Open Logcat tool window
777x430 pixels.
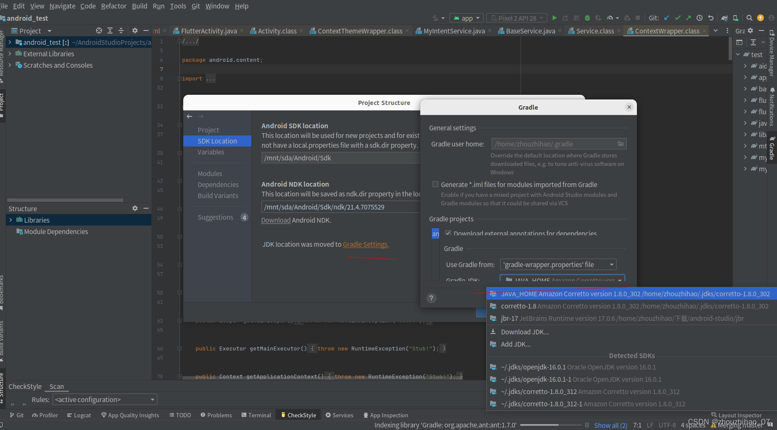[79, 415]
